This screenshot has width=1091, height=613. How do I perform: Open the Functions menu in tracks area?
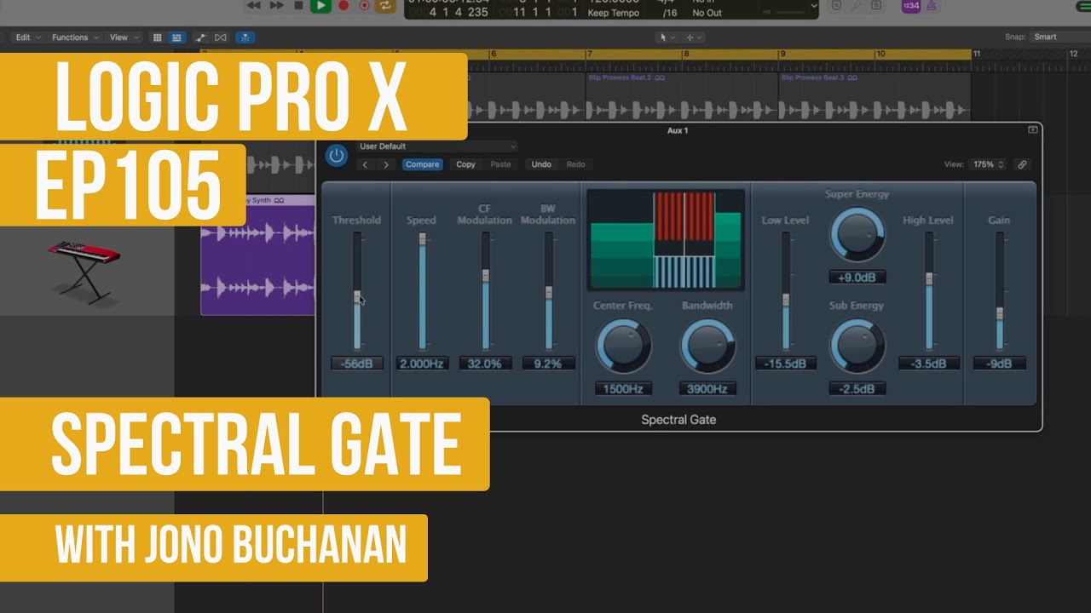[75, 37]
